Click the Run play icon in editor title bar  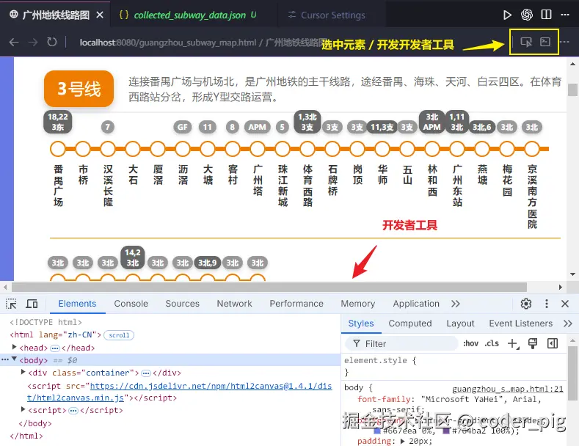pos(507,15)
